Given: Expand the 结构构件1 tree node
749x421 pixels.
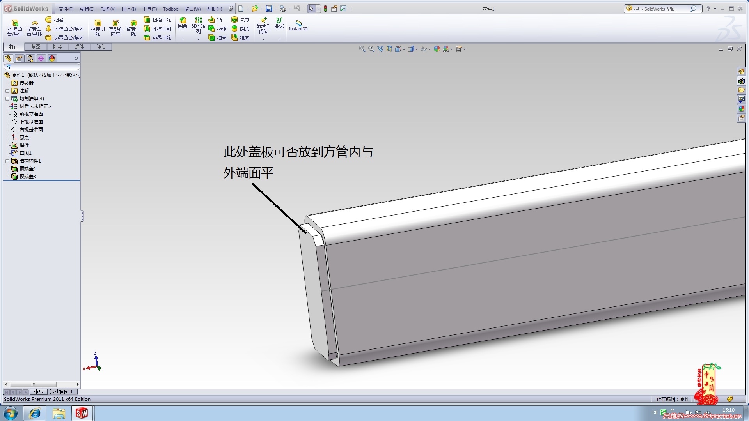Looking at the screenshot, I should (x=7, y=161).
